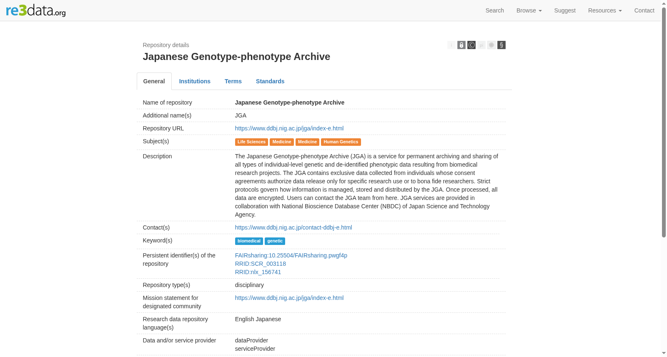Follow the contact-ddbj-e.html link
Screen dimensions: 667x357
(293, 227)
